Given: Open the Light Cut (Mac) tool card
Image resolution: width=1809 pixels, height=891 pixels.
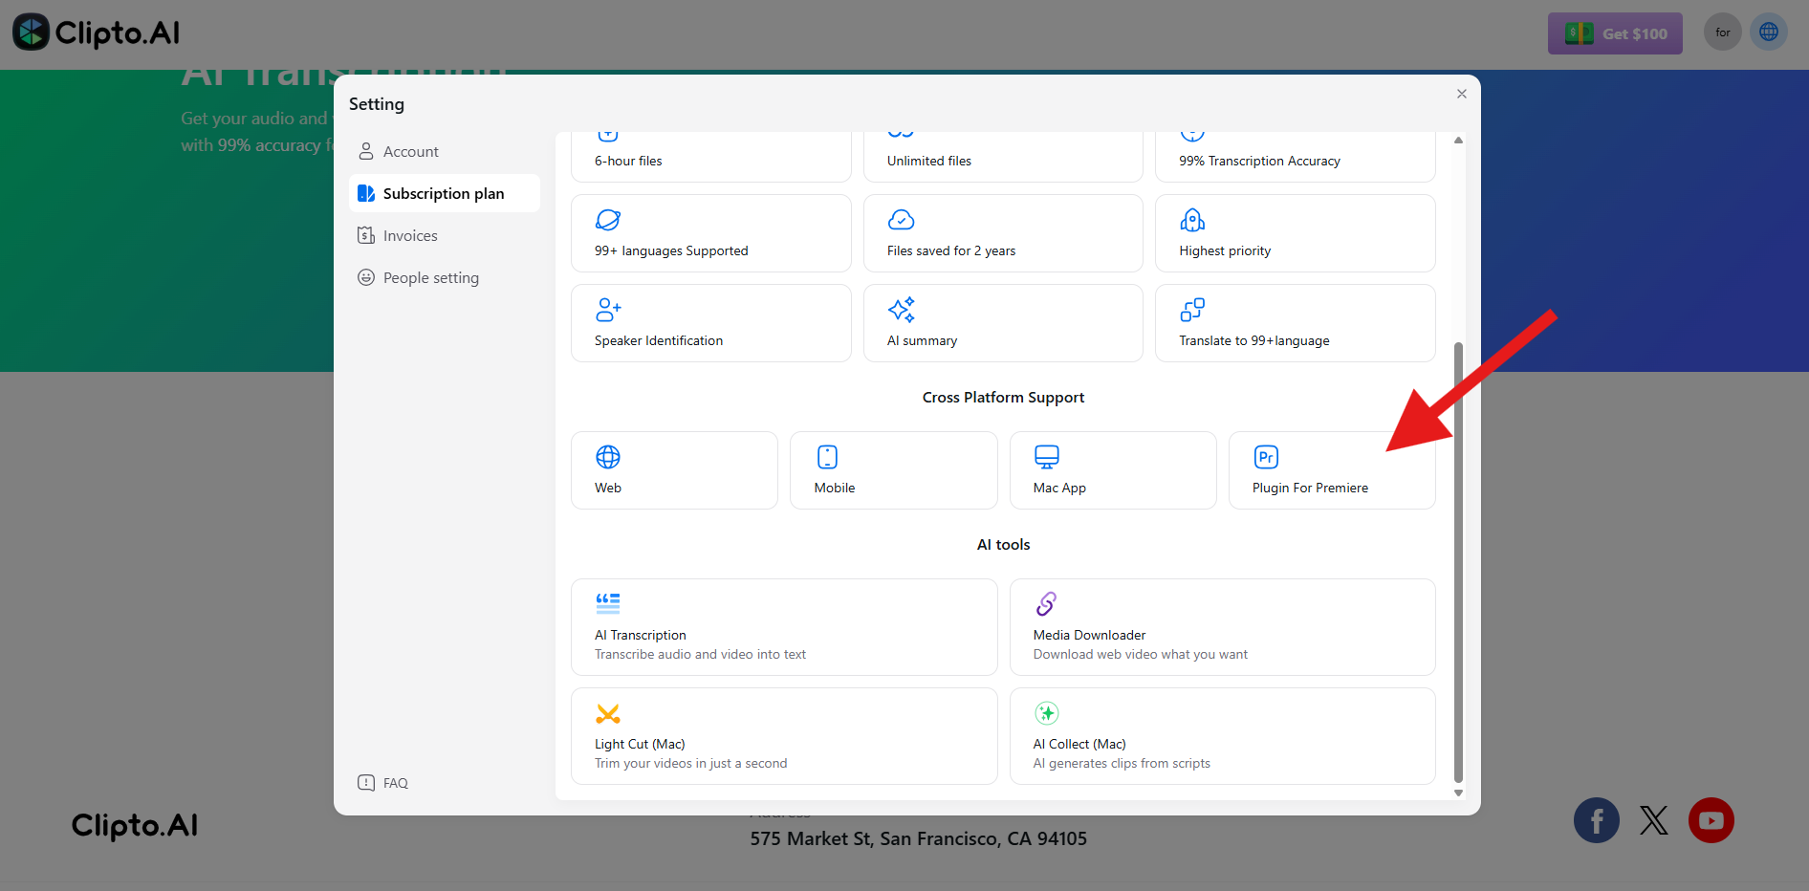Looking at the screenshot, I should (x=784, y=736).
